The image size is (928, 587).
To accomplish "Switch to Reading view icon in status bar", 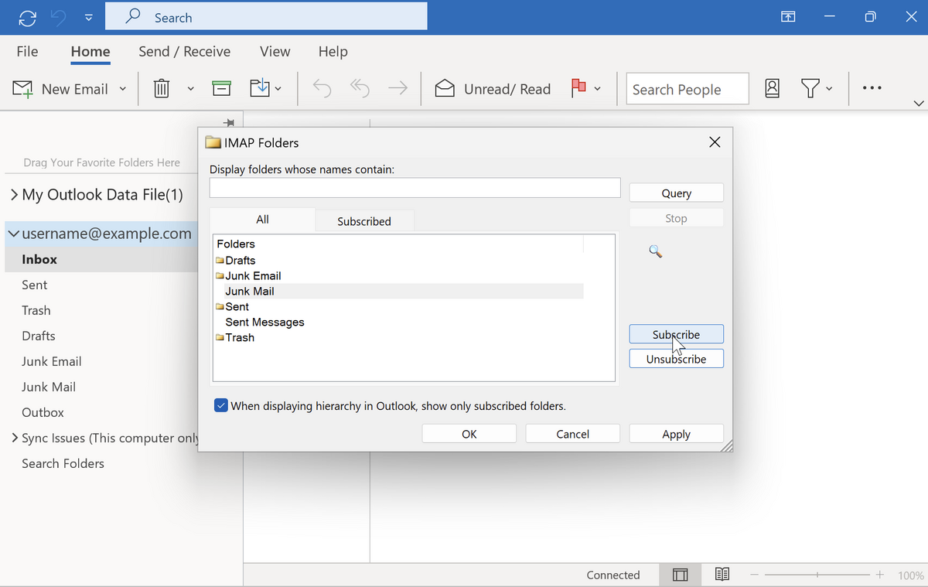I will 722,575.
